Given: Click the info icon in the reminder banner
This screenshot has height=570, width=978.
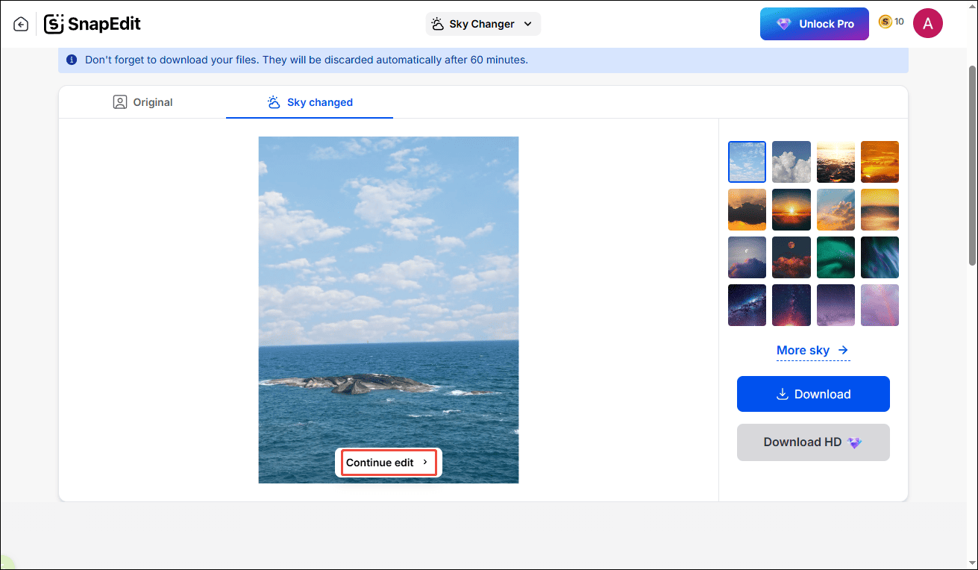Looking at the screenshot, I should coord(71,60).
